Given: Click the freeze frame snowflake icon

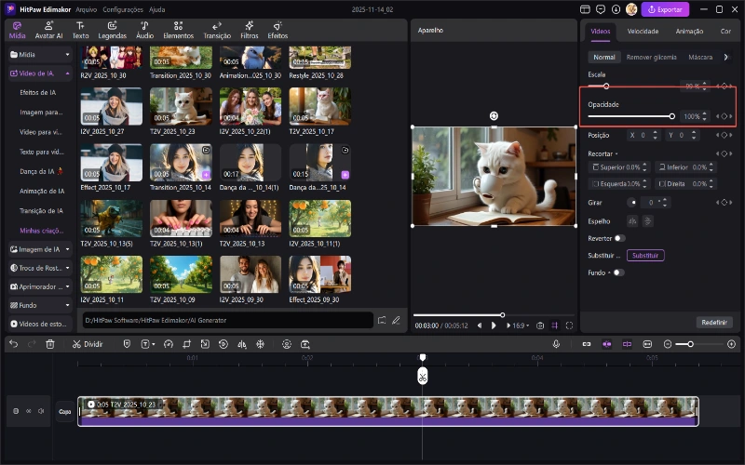Looking at the screenshot, I should pyautogui.click(x=261, y=344).
